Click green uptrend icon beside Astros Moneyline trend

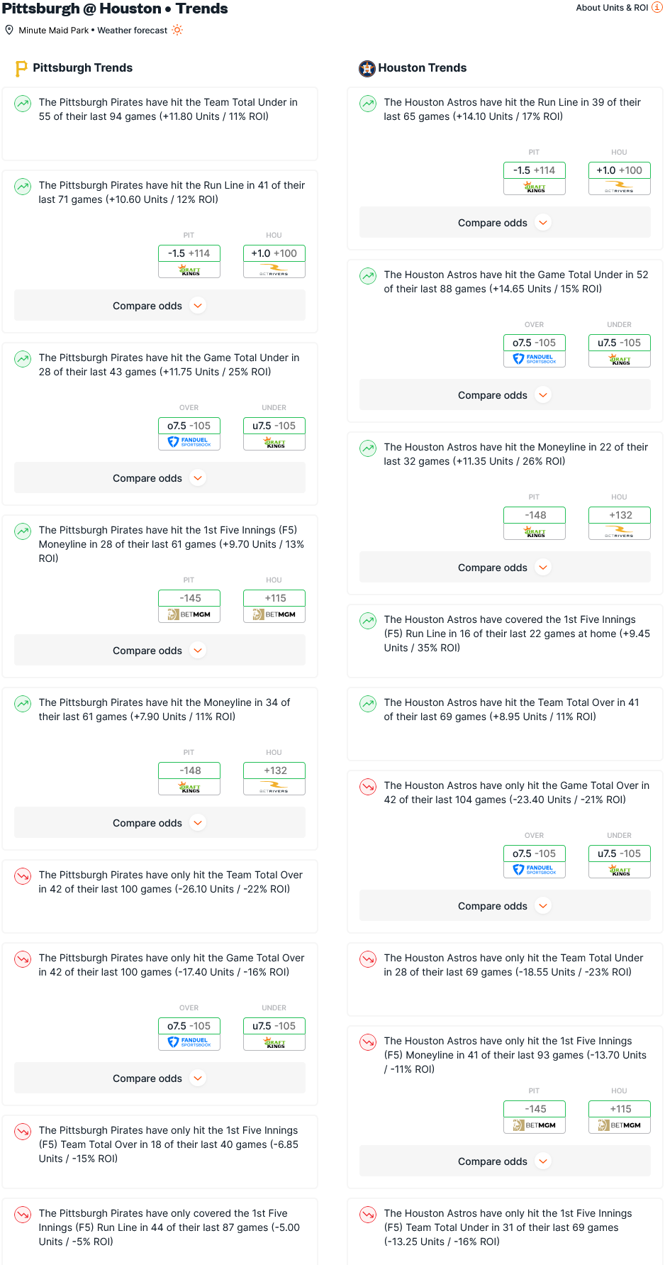368,448
